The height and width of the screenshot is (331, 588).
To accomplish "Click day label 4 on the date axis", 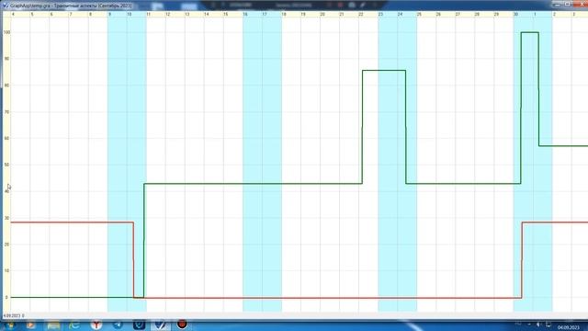I will (x=13, y=15).
